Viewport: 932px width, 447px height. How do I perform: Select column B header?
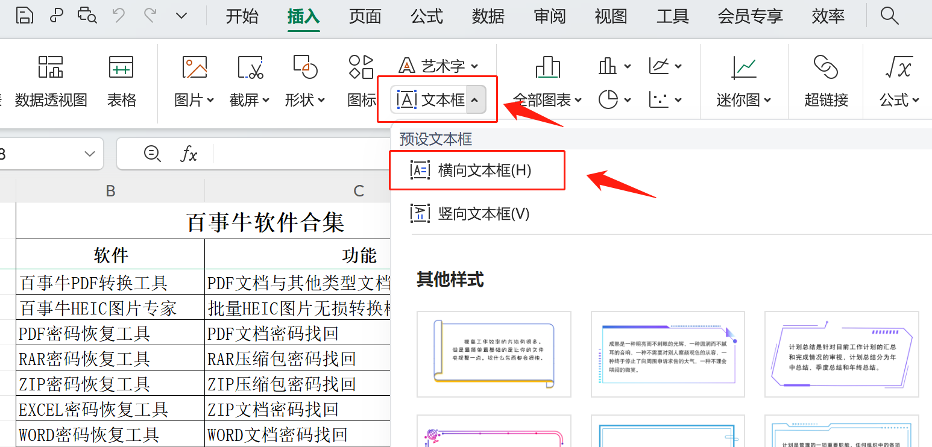coord(110,190)
